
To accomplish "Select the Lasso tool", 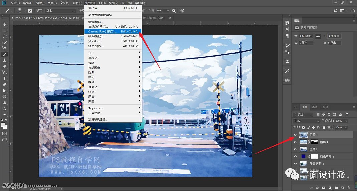I will click(x=4, y=36).
